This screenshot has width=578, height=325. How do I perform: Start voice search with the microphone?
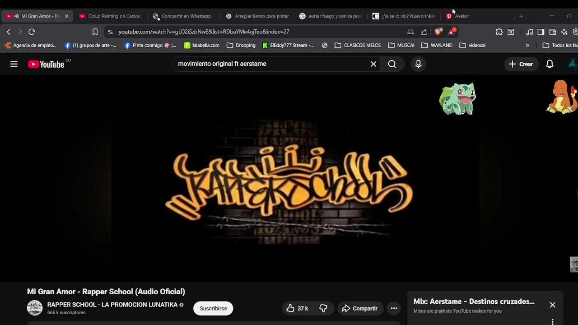419,64
